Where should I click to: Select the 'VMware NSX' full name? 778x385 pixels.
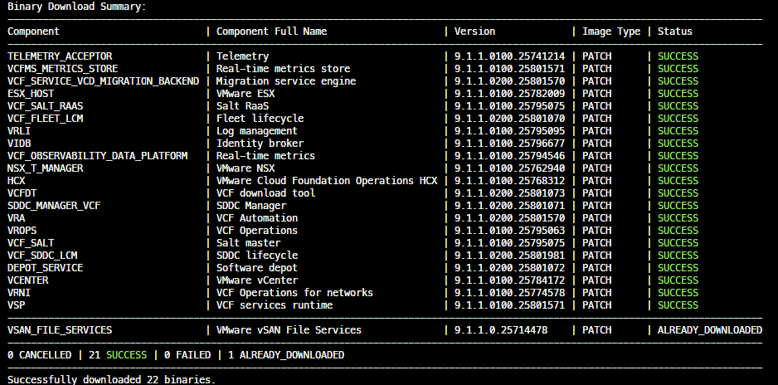tap(246, 168)
